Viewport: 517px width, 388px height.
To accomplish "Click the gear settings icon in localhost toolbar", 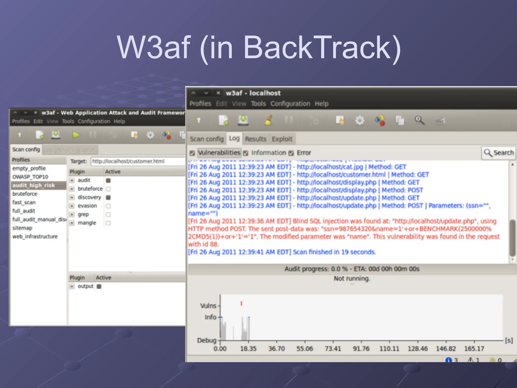I will click(x=359, y=120).
